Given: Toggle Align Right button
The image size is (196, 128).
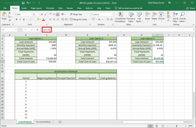Looking at the screenshot, I should pos(58,19).
